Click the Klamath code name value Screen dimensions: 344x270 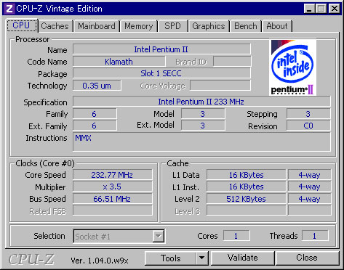[x=119, y=62]
